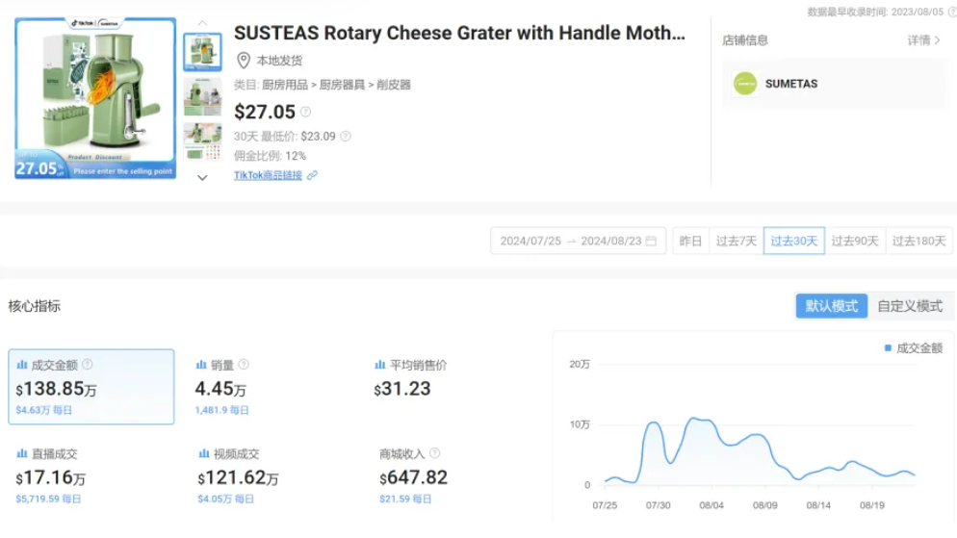
Task: Select the second product thumbnail image
Action: point(202,96)
